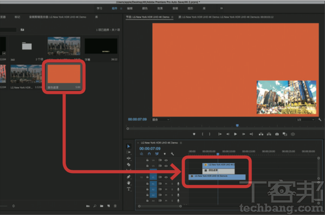The width and height of the screenshot is (325, 215).
Task: Open the source monitor tab for LG New York
Action: [226, 17]
